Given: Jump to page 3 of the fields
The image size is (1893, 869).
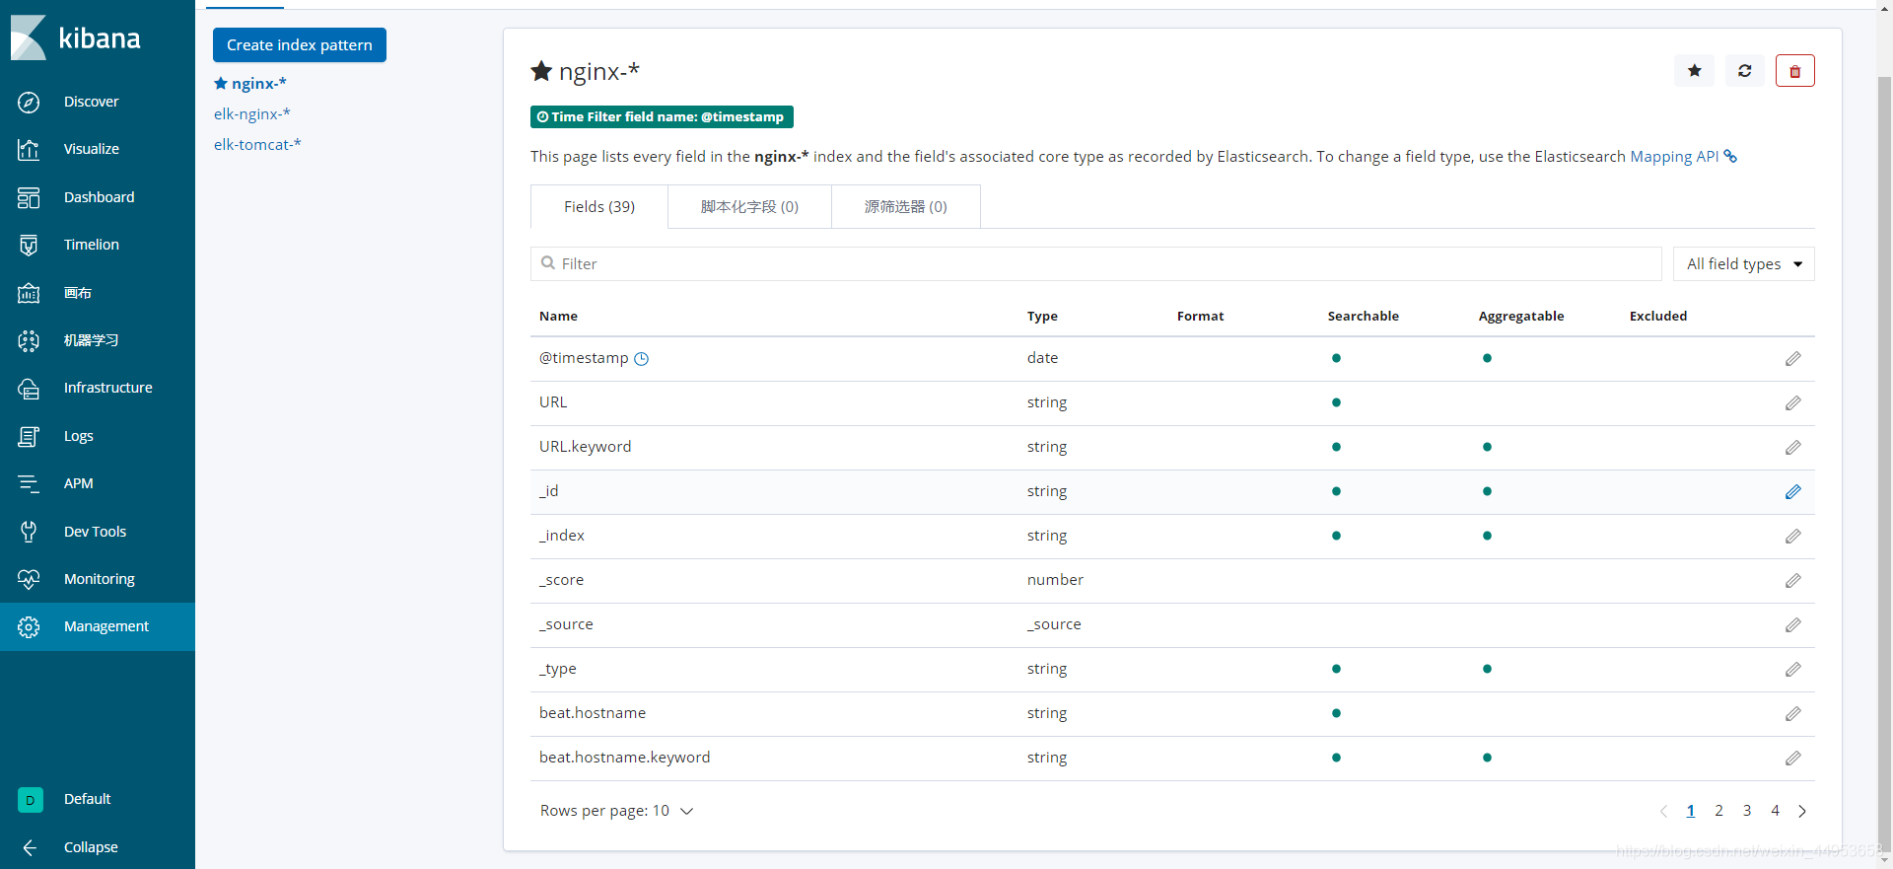Looking at the screenshot, I should point(1746,811).
